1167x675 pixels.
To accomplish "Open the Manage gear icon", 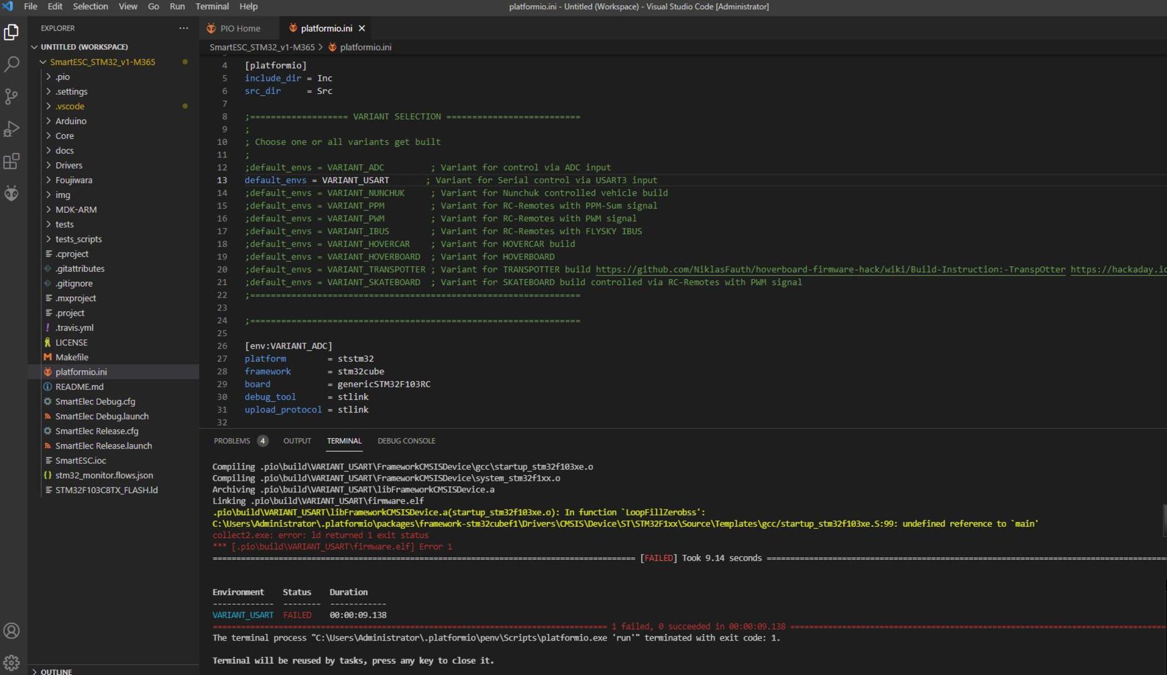I will [x=12, y=662].
